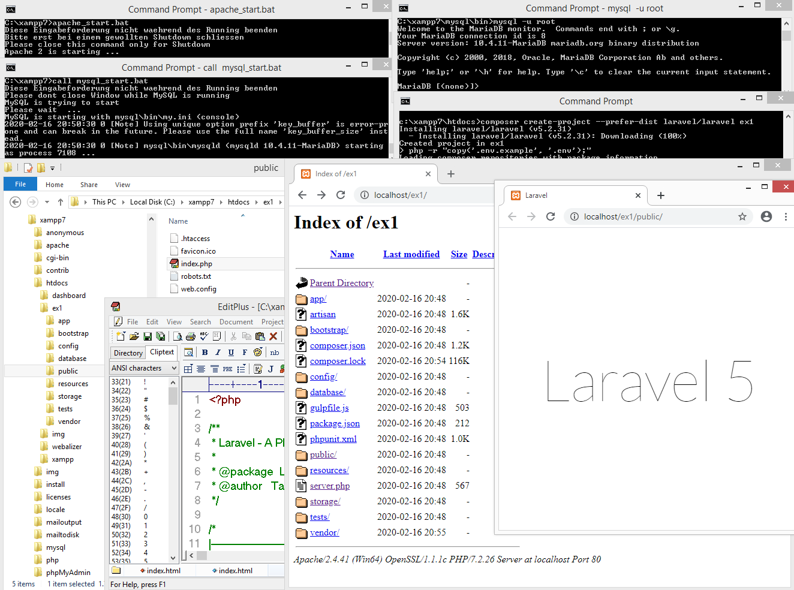Toggle Bold formatting in EditPlus
The height and width of the screenshot is (590, 794).
click(204, 352)
